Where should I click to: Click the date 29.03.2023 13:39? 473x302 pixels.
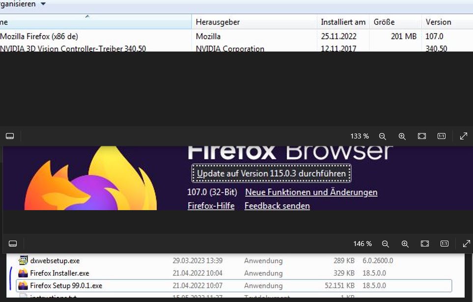(x=197, y=261)
